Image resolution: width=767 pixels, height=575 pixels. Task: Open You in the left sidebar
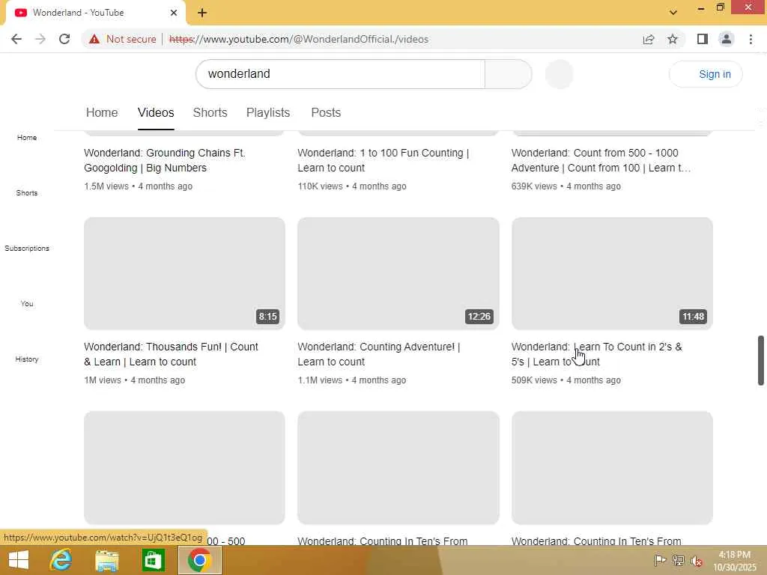[x=27, y=304]
